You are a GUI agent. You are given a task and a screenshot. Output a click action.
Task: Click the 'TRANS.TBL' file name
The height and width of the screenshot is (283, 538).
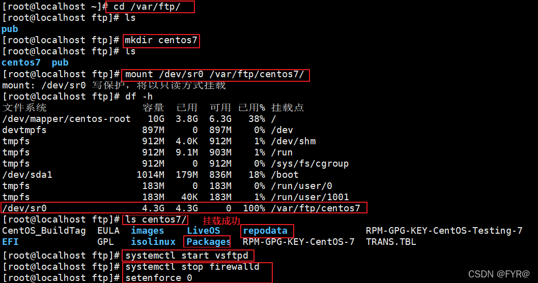391,242
